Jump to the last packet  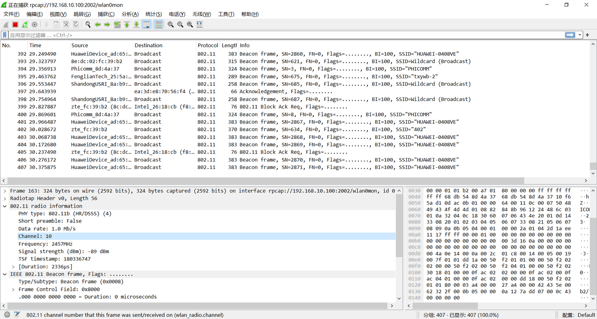coord(136,24)
